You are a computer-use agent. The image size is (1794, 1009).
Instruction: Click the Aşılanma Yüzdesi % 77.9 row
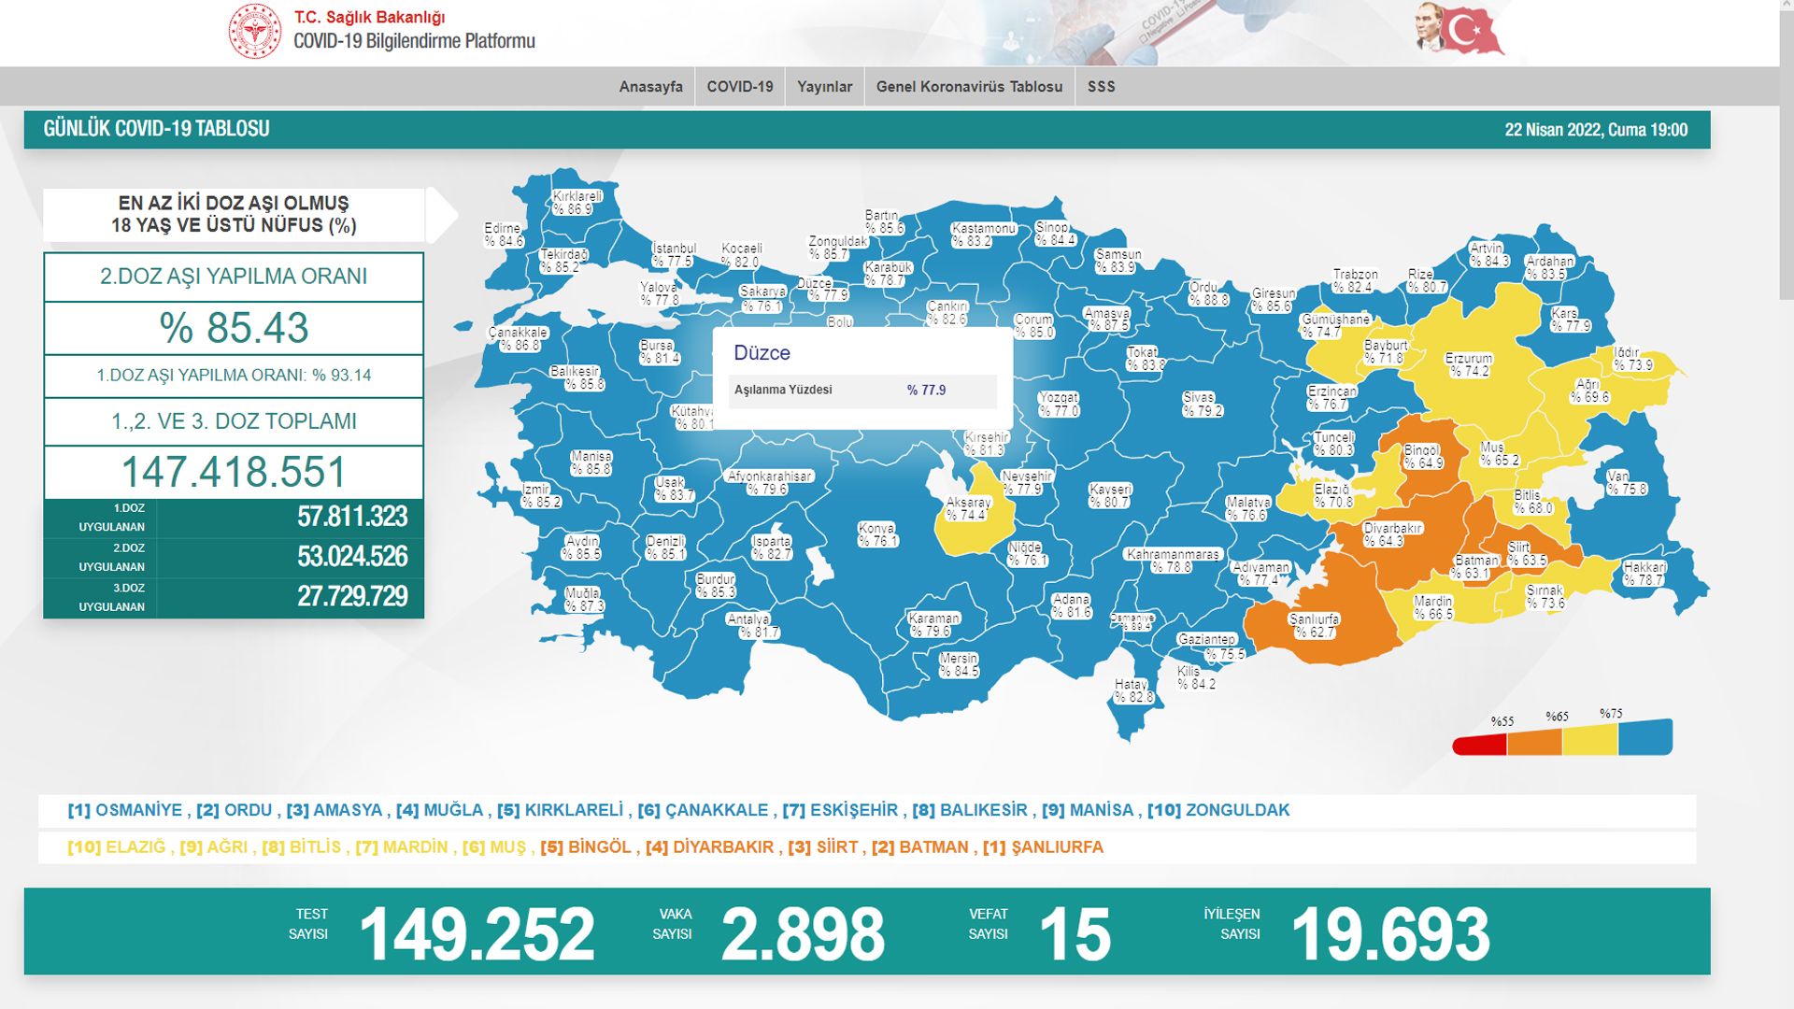point(862,391)
